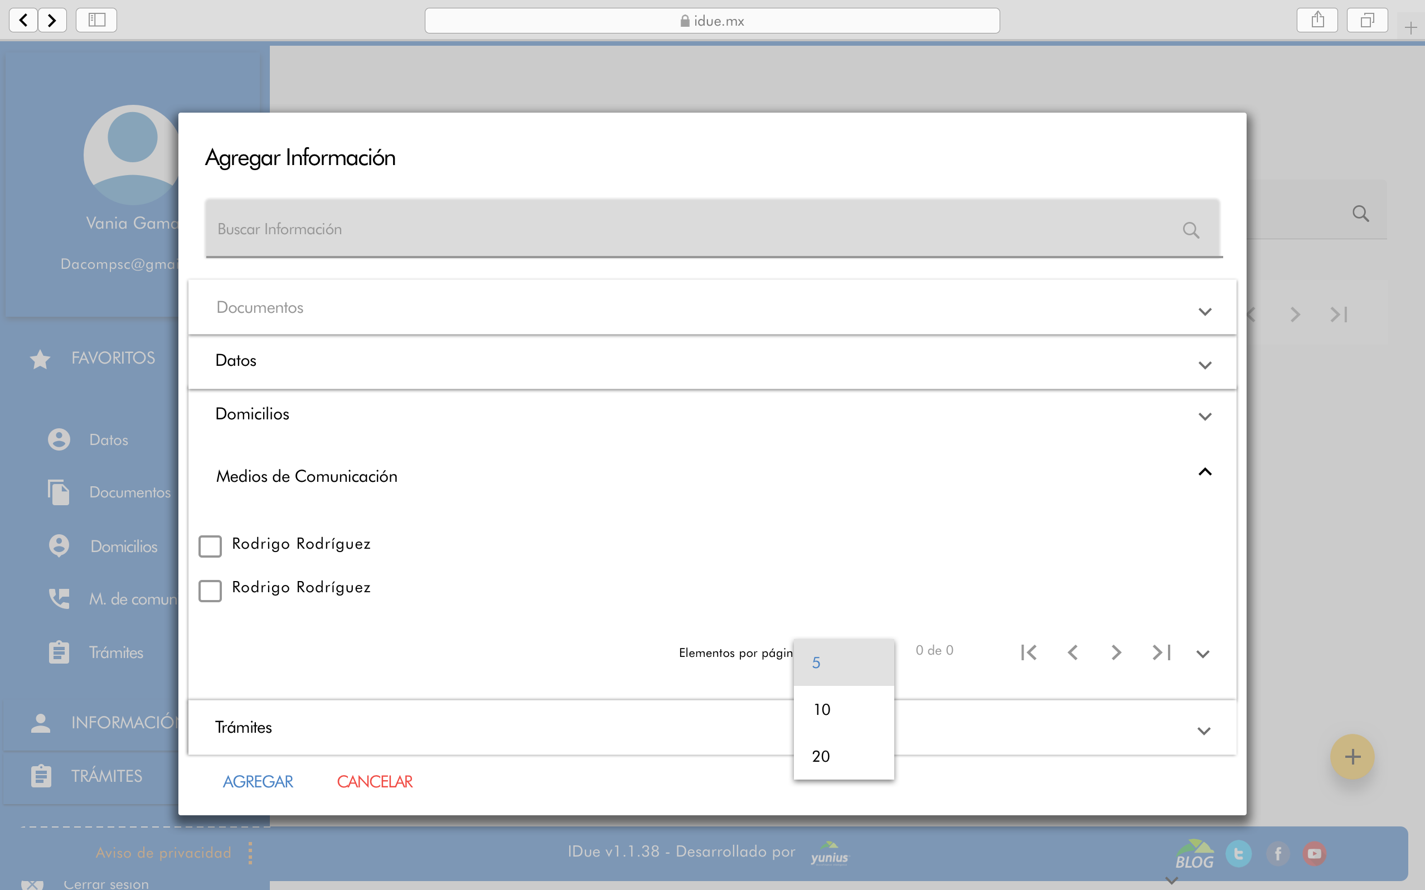Click the AGREGAR button

[x=258, y=781]
